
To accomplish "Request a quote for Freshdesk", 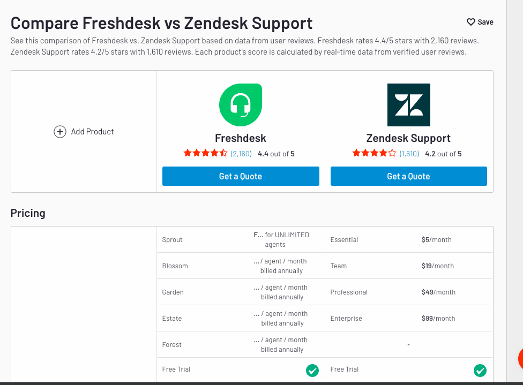I will pos(241,176).
